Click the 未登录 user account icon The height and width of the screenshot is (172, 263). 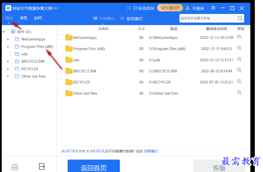coord(188,8)
